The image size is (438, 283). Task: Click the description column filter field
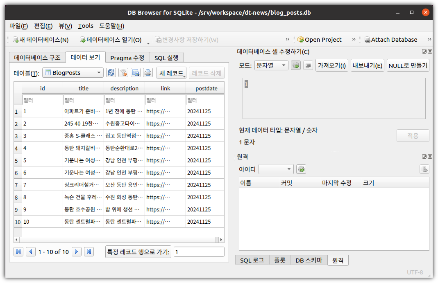click(124, 100)
